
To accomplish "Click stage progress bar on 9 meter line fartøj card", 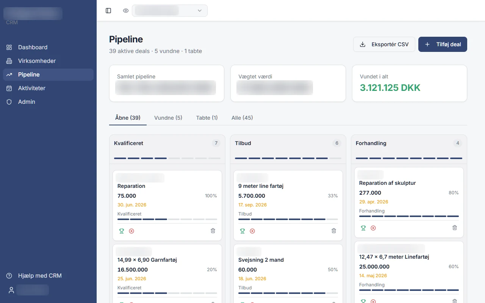I will point(288,219).
